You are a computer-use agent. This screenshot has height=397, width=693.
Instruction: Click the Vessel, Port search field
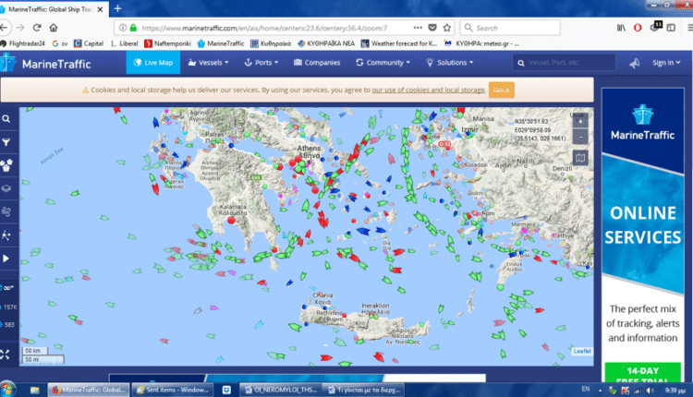click(x=564, y=63)
